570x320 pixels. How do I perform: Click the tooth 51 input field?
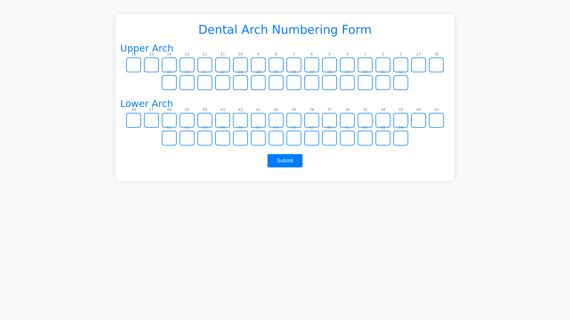(x=169, y=138)
